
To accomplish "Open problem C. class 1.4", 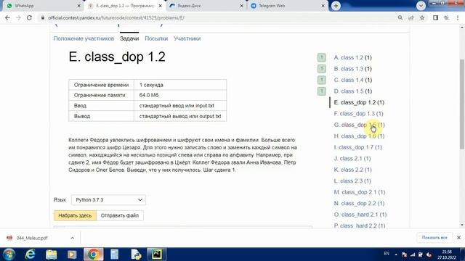I will tap(353, 80).
